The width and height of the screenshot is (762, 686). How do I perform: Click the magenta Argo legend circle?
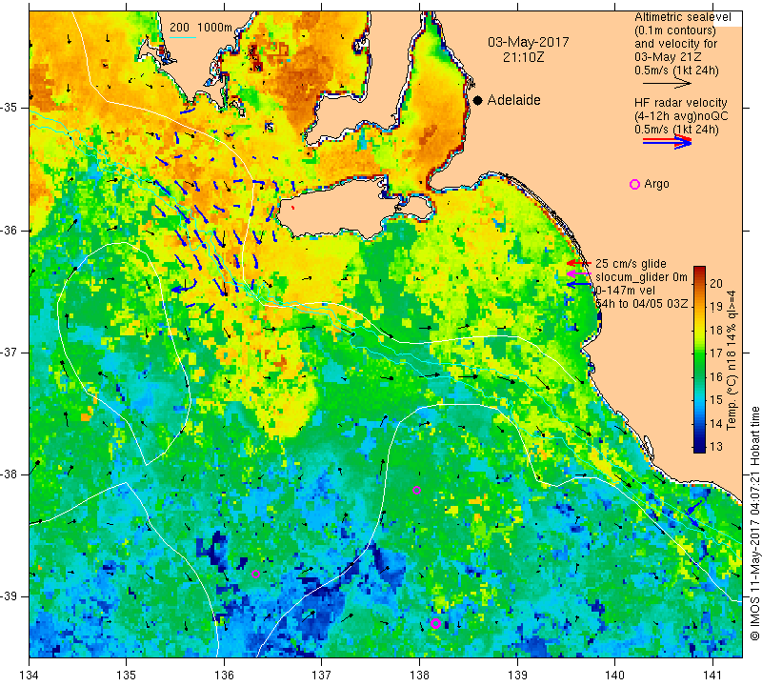634,184
